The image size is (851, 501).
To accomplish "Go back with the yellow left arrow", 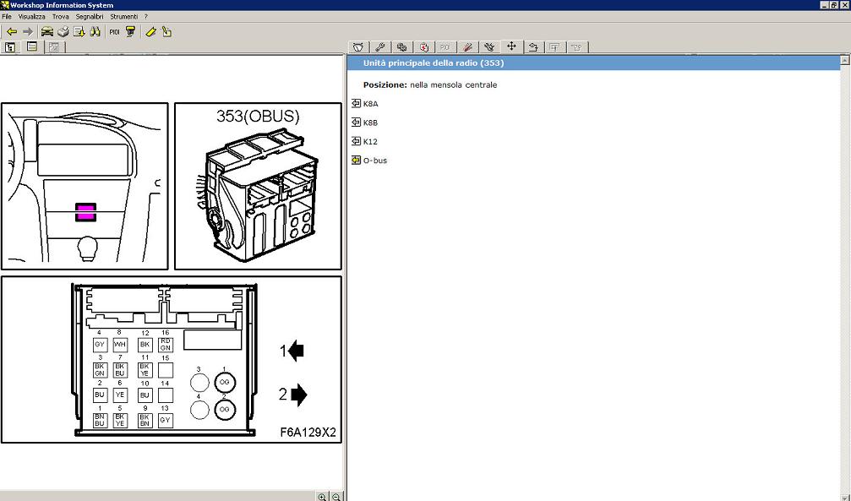I will tap(11, 32).
